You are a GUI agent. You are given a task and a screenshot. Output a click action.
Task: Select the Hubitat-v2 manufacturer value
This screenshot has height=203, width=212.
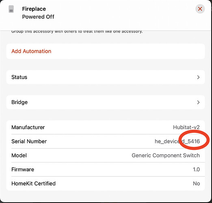tap(186, 127)
